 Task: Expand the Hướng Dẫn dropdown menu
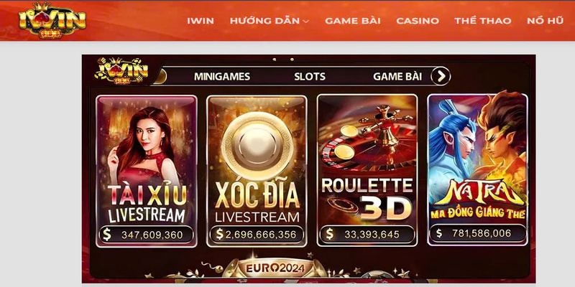coord(269,21)
